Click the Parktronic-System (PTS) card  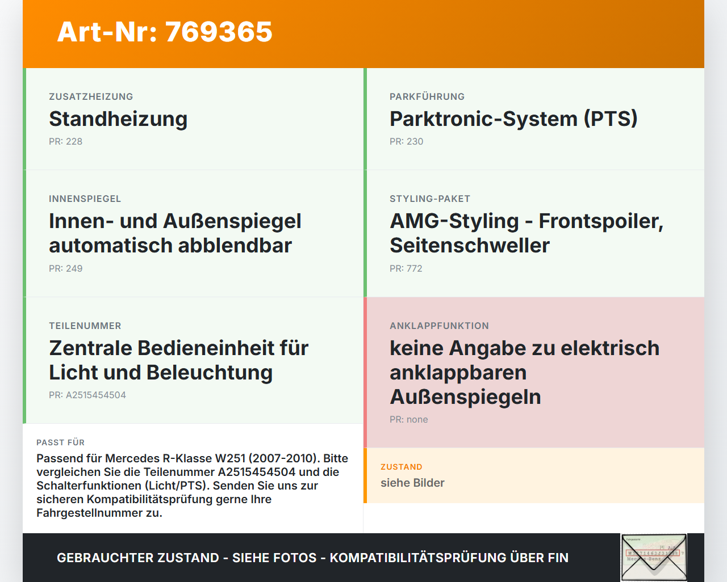[534, 119]
